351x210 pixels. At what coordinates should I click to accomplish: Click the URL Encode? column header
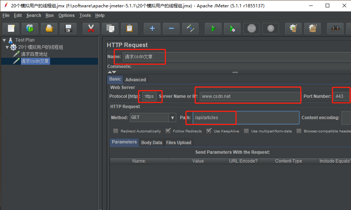[x=243, y=161]
